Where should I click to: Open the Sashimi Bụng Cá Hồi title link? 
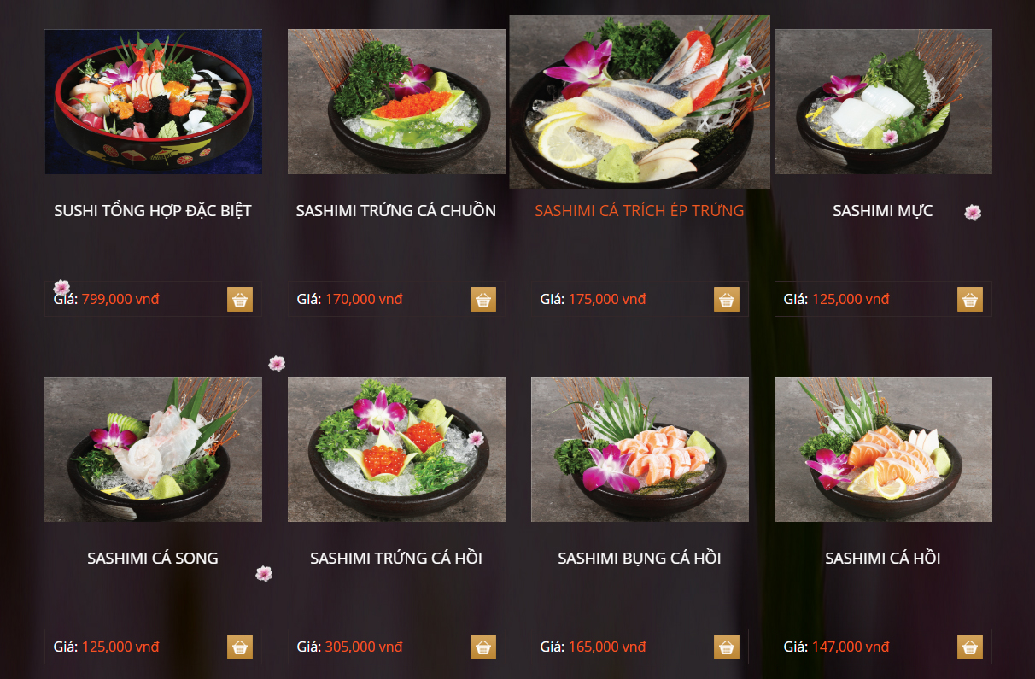click(x=640, y=558)
